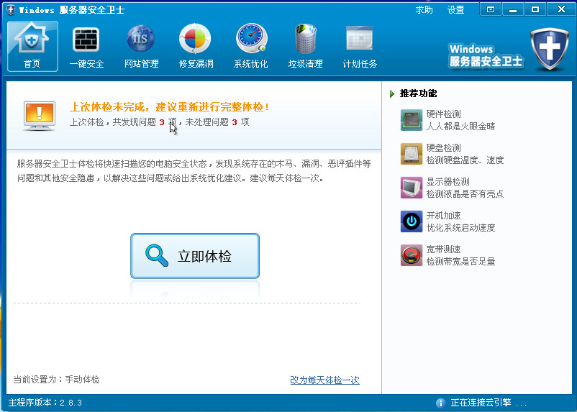
Task: Click the 检测液晶是否有亮点 description
Action: tap(465, 194)
